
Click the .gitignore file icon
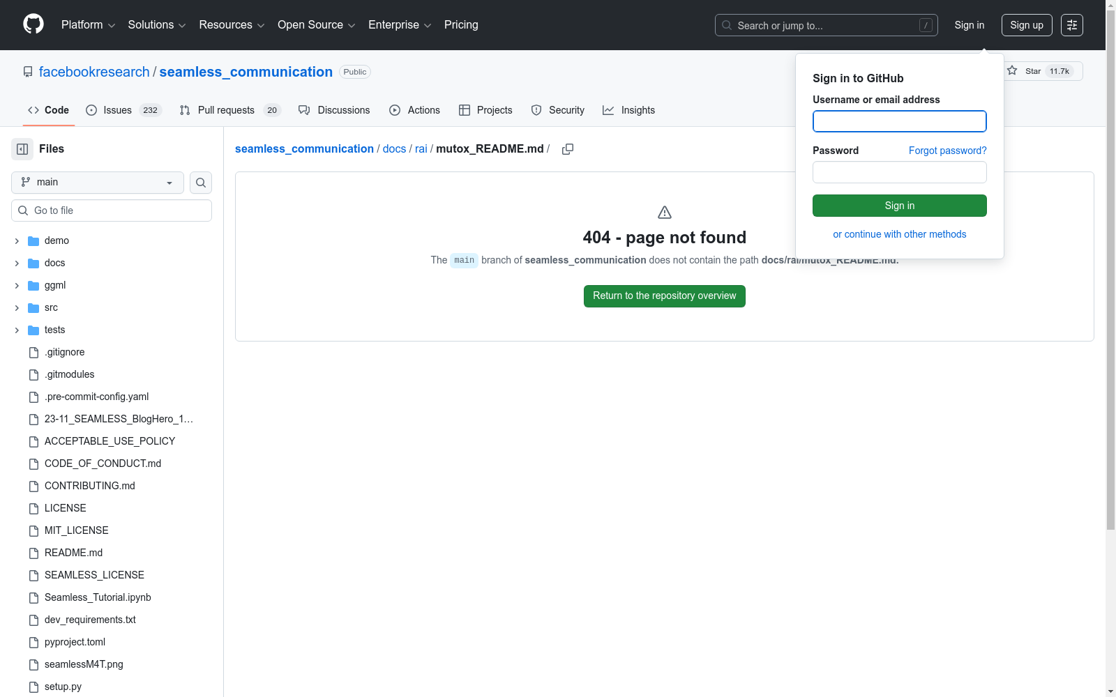[x=33, y=353]
